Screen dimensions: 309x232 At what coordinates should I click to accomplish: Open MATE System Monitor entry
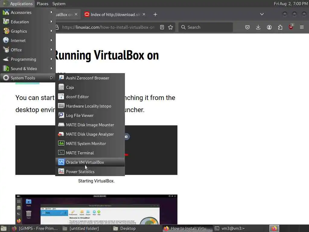point(90,143)
